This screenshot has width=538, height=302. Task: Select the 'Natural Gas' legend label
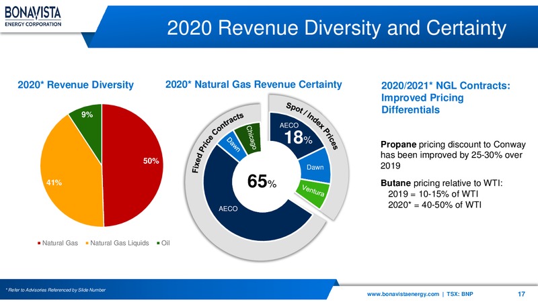pos(60,243)
